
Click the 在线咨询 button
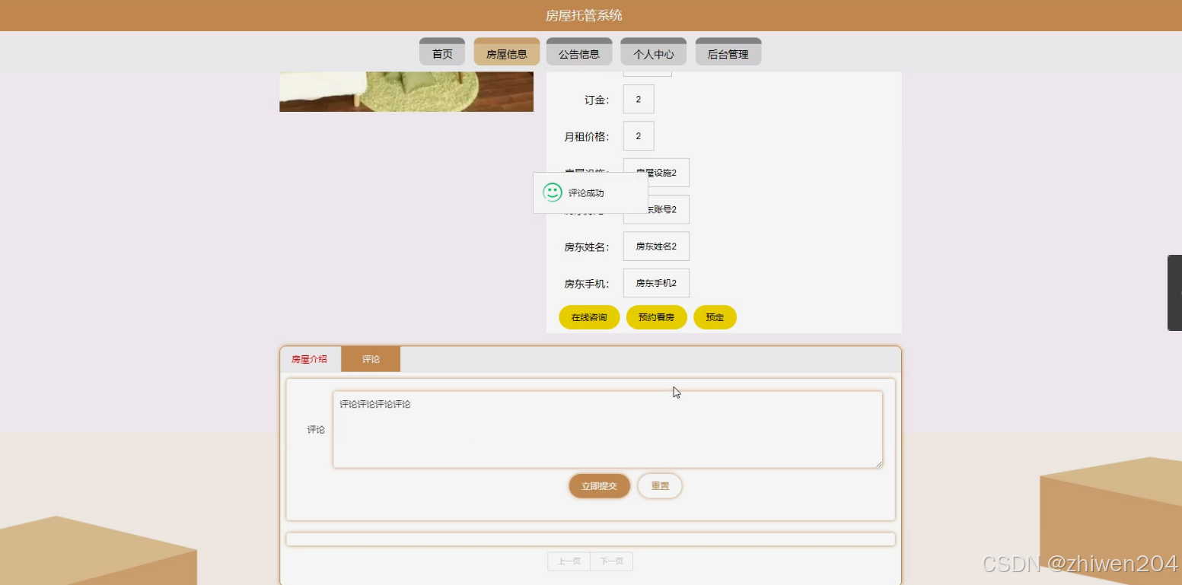tap(588, 316)
